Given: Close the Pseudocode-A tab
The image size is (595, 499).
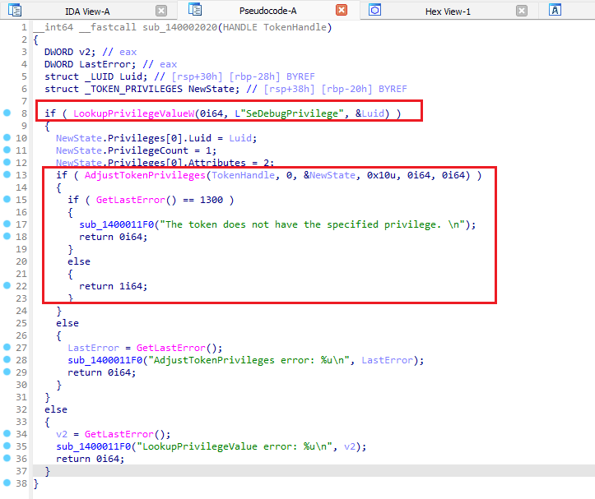Looking at the screenshot, I should 342,10.
